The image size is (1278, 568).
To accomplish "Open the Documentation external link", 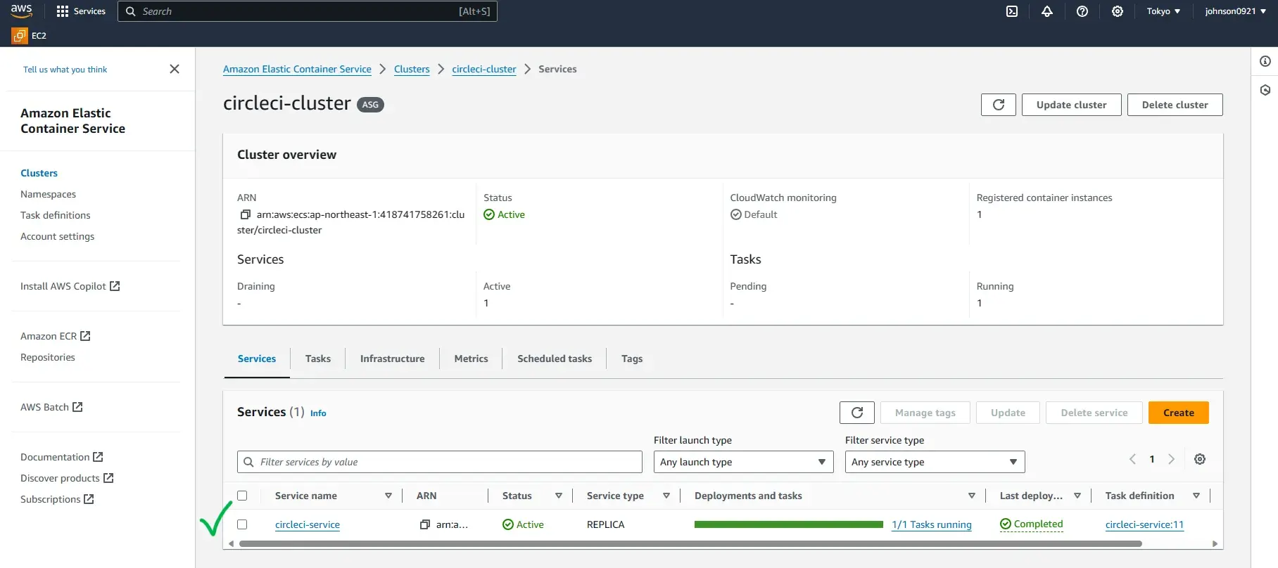I will pyautogui.click(x=62, y=457).
